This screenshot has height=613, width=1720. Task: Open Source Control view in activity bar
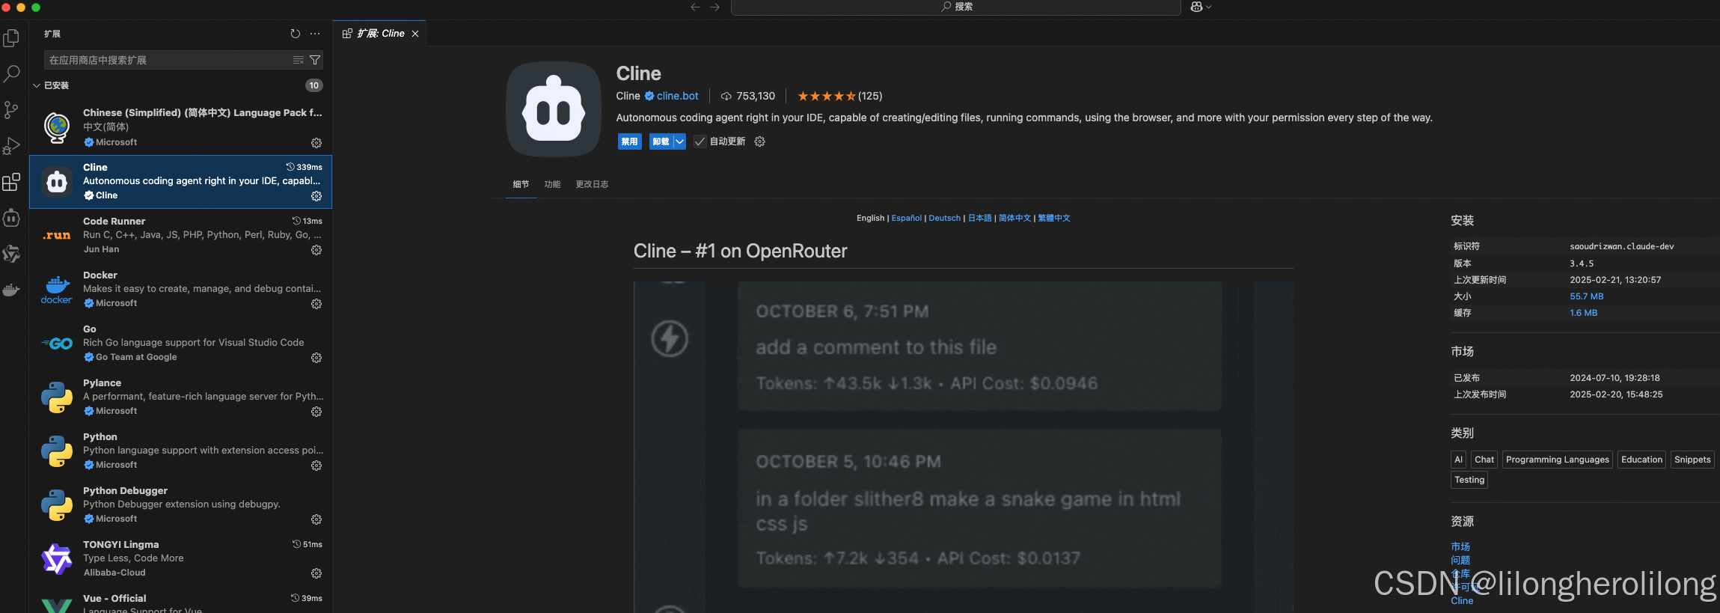[11, 110]
